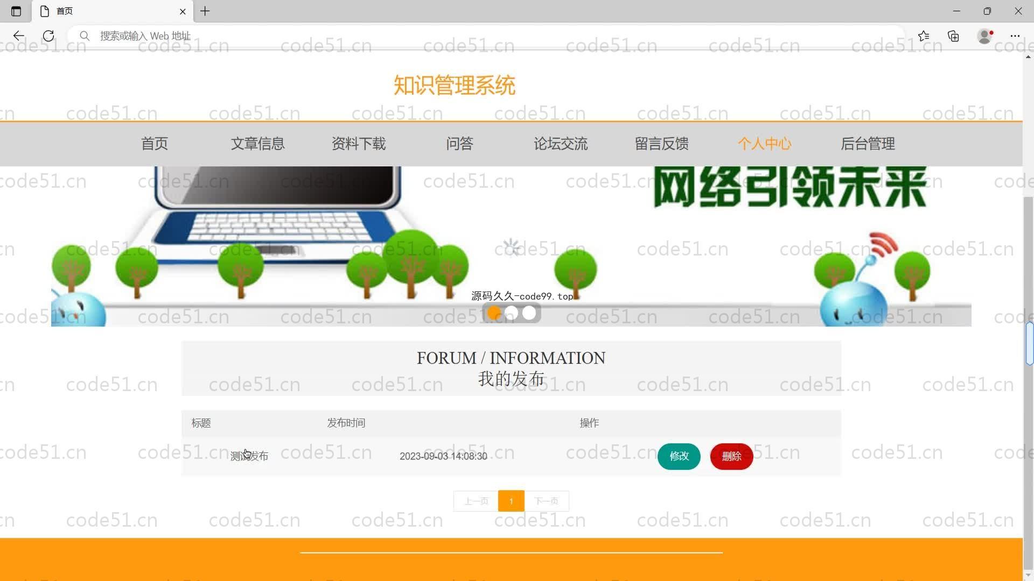Open 后台管理 navigation item
The width and height of the screenshot is (1034, 581).
point(868,144)
